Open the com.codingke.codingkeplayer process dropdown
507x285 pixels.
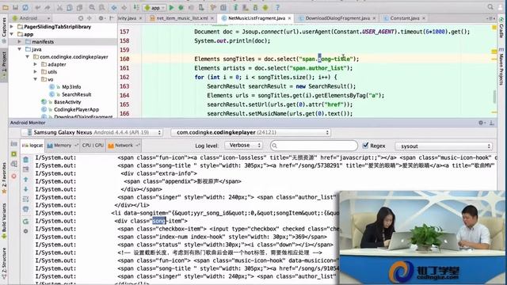(250, 132)
